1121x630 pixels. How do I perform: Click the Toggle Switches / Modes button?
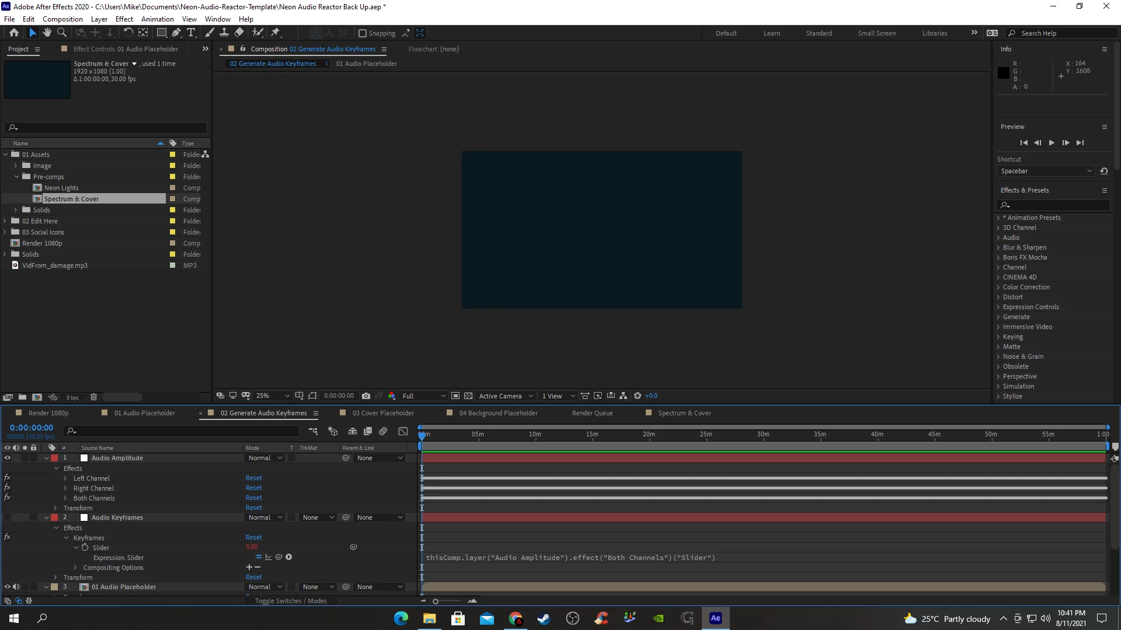291,601
